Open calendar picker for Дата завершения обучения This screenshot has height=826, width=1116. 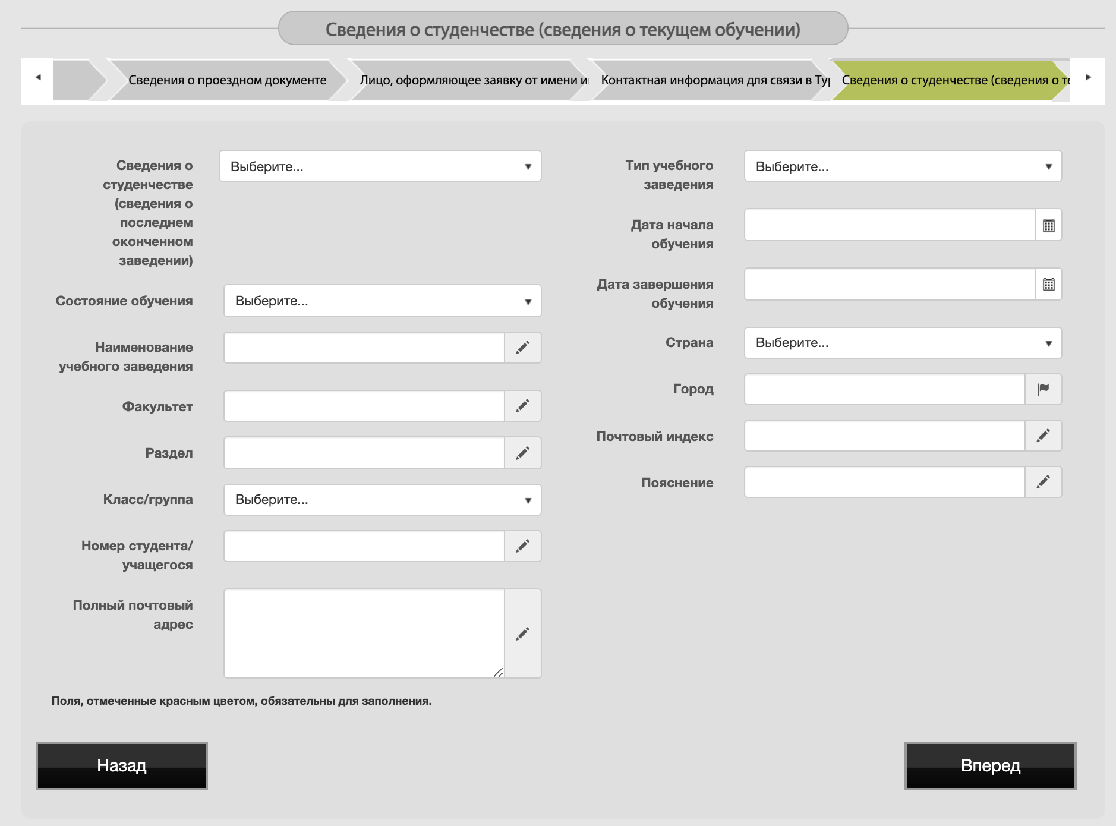coord(1048,285)
